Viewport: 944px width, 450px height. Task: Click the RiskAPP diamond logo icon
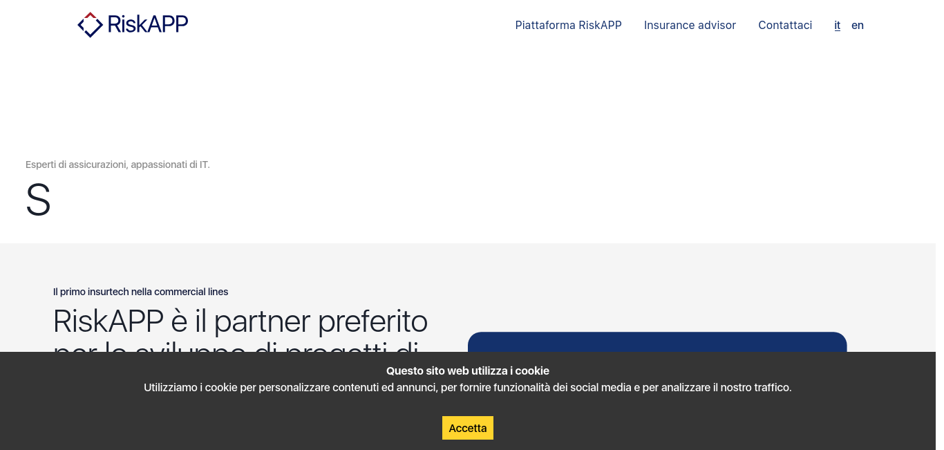pos(90,25)
